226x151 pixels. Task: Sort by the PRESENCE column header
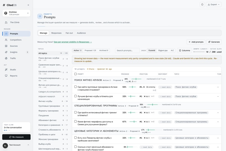[125, 74]
